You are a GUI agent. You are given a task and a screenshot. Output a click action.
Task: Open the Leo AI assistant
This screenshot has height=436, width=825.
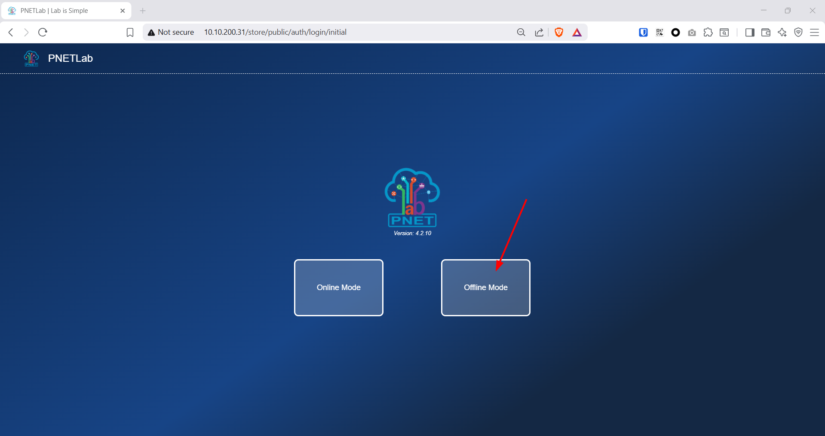782,32
